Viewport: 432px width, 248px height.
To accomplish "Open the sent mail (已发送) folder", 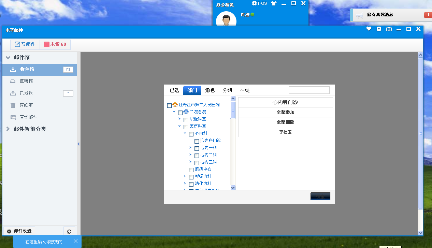I will [26, 93].
